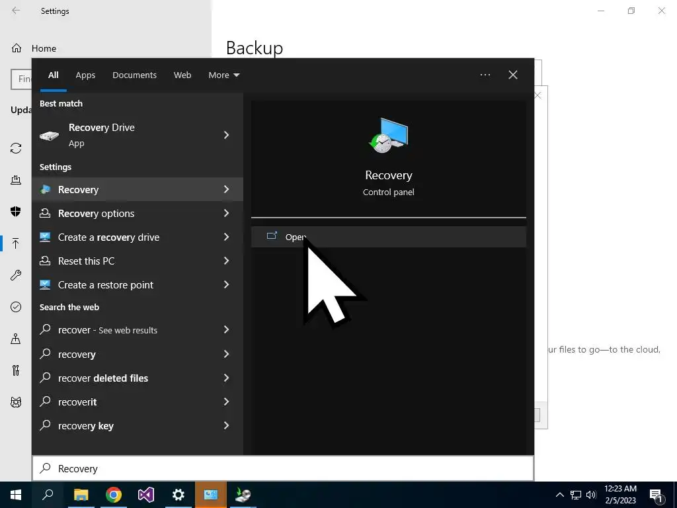Image resolution: width=677 pixels, height=508 pixels.
Task: Open Find my device icon in Settings sidebar
Action: coord(16,338)
